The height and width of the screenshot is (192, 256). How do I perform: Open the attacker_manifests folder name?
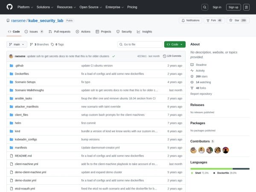click(x=26, y=107)
